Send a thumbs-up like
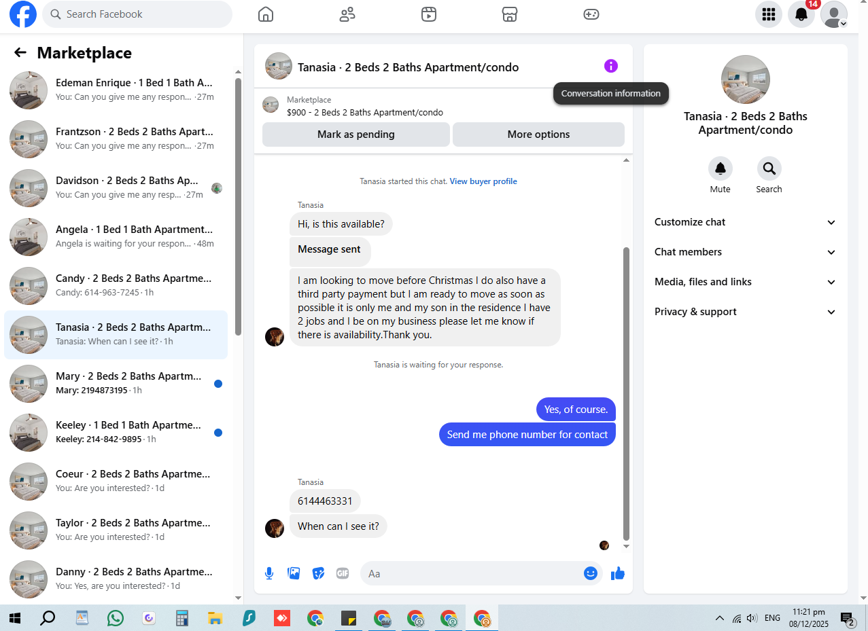Screen dimensions: 868x631 (617, 573)
